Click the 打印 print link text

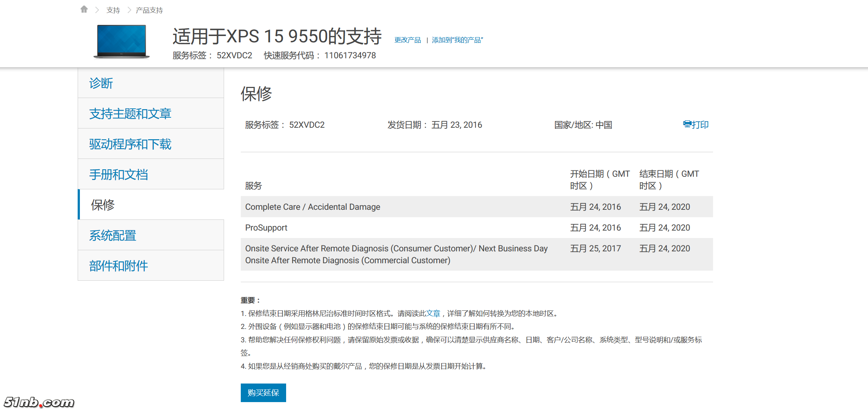click(x=700, y=125)
